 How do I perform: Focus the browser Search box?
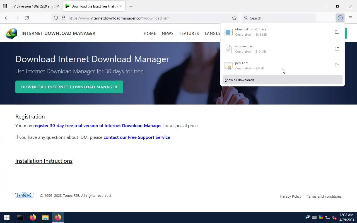279,18
